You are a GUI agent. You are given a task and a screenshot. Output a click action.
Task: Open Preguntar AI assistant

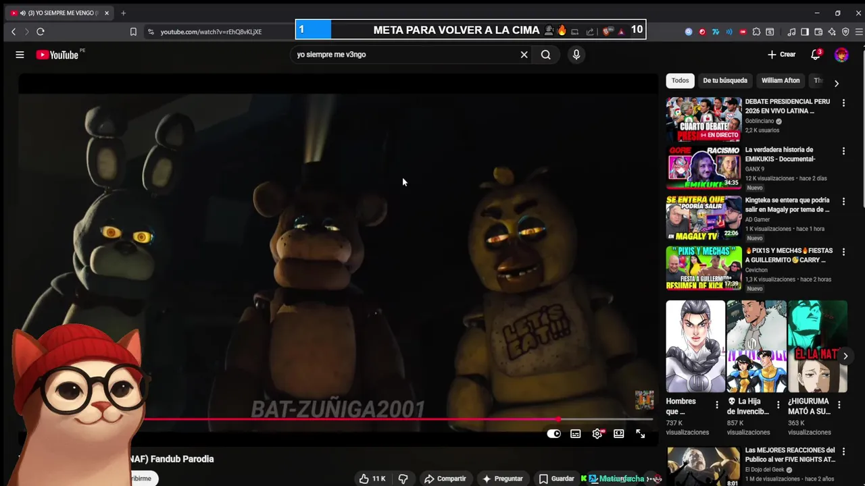502,479
